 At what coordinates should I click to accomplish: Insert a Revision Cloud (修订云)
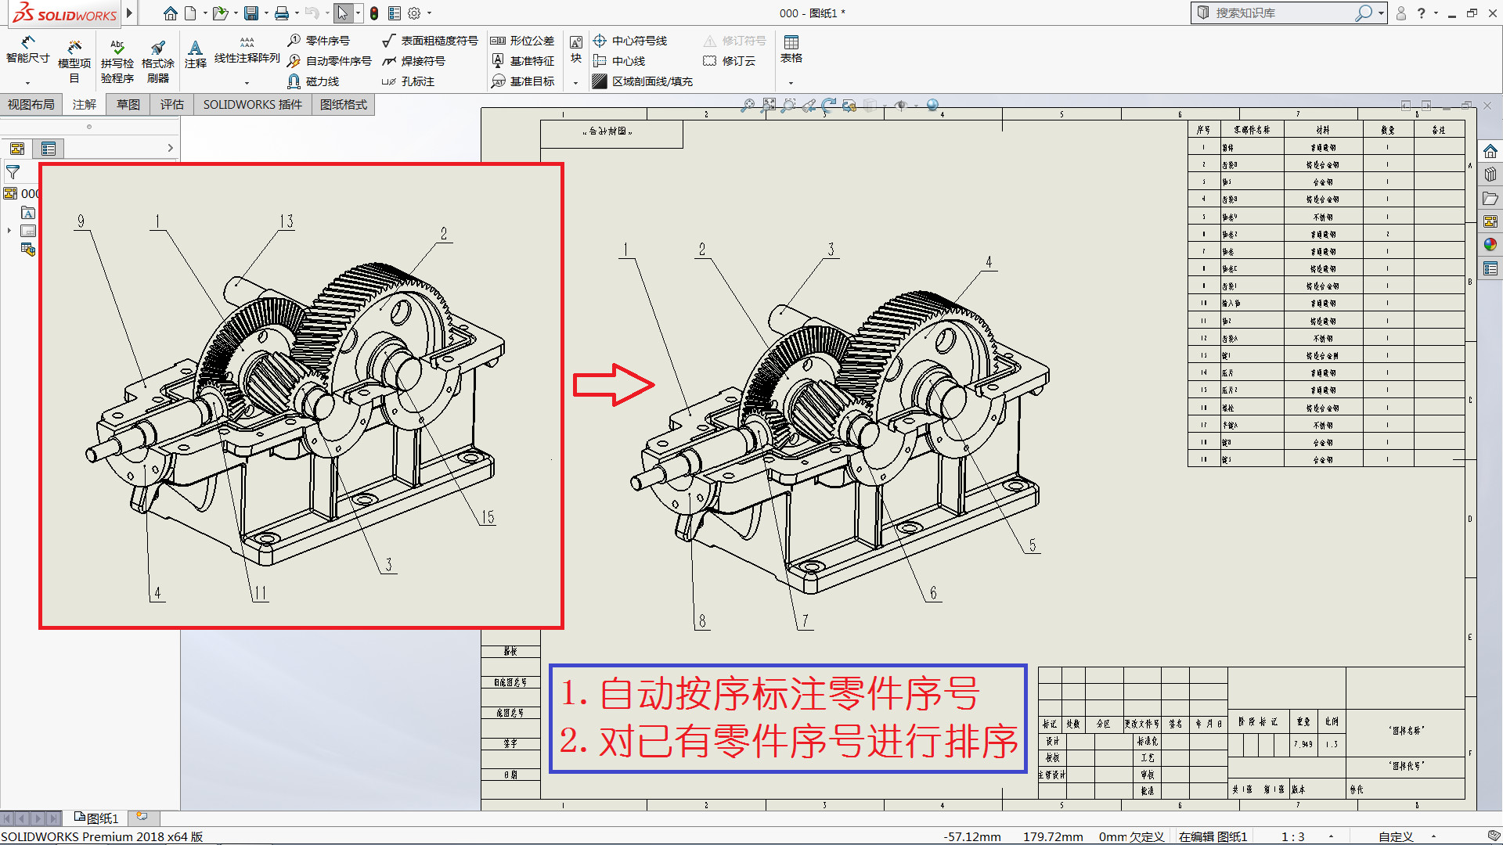tap(730, 61)
